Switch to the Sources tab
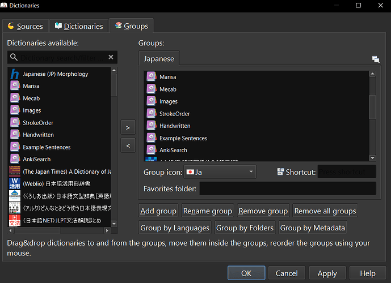This screenshot has height=283, width=391. click(26, 26)
